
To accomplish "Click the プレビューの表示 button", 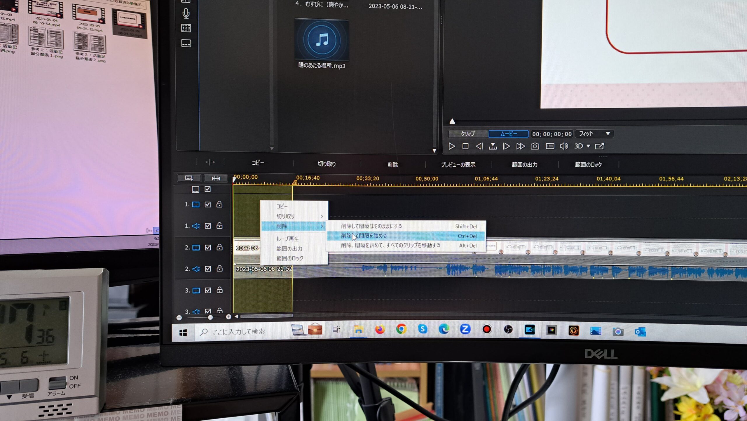I will (458, 165).
